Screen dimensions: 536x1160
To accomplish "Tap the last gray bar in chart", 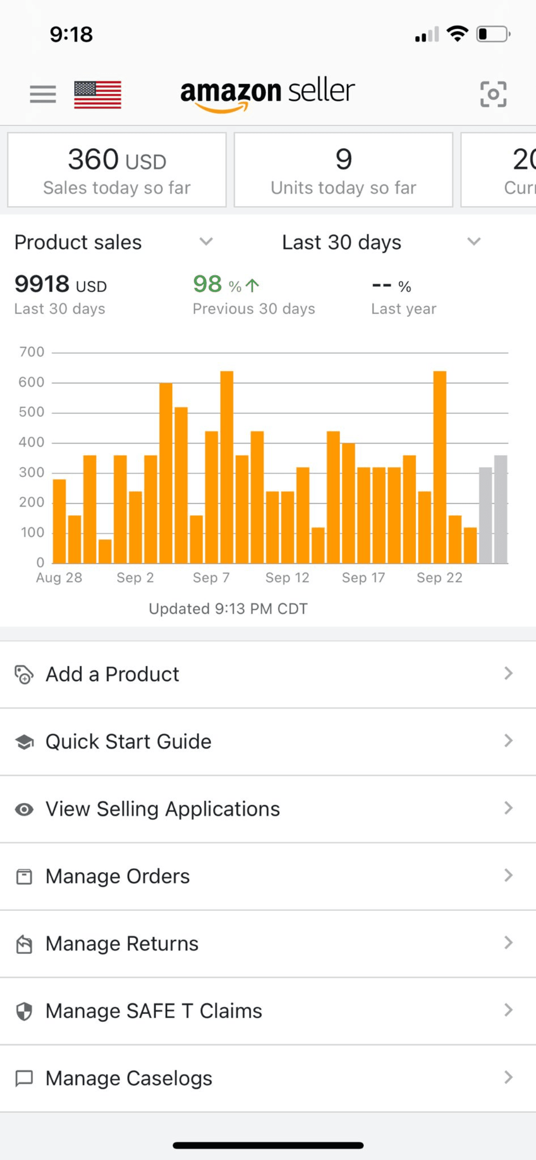I will click(x=501, y=509).
